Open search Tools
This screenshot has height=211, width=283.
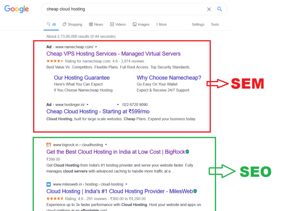click(215, 24)
